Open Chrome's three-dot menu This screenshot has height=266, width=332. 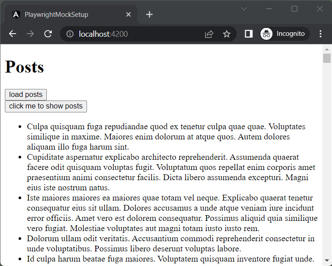click(321, 34)
